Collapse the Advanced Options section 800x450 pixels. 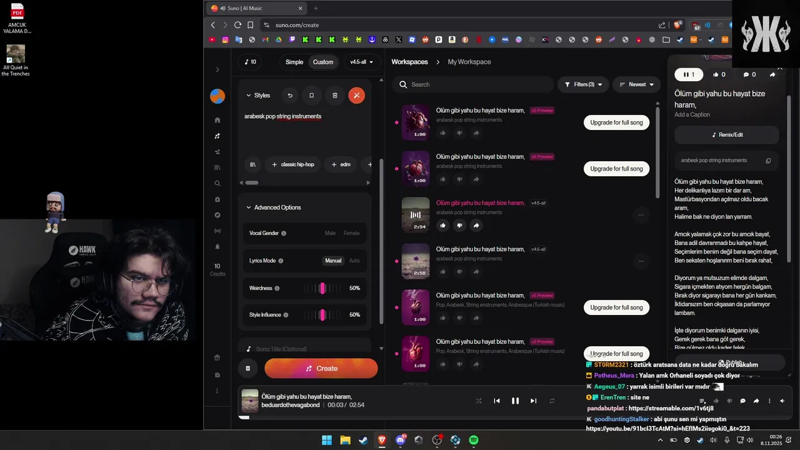[x=273, y=207]
